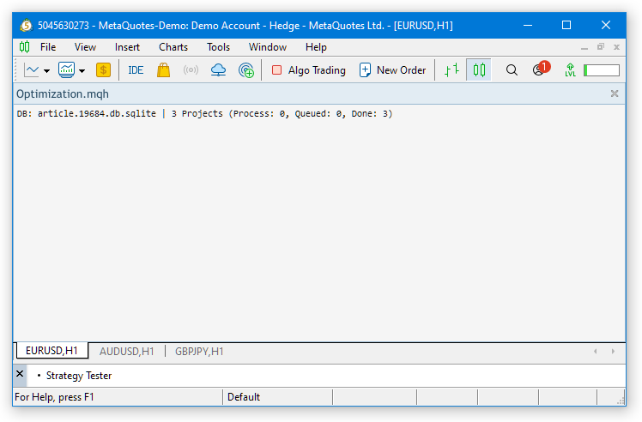Open account notifications icon with badge

[541, 69]
